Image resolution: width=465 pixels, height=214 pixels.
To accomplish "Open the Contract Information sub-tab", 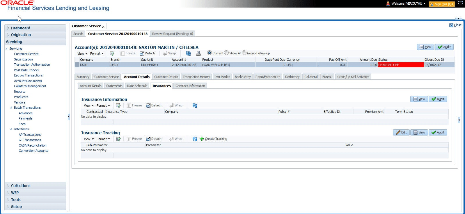I will point(190,86).
